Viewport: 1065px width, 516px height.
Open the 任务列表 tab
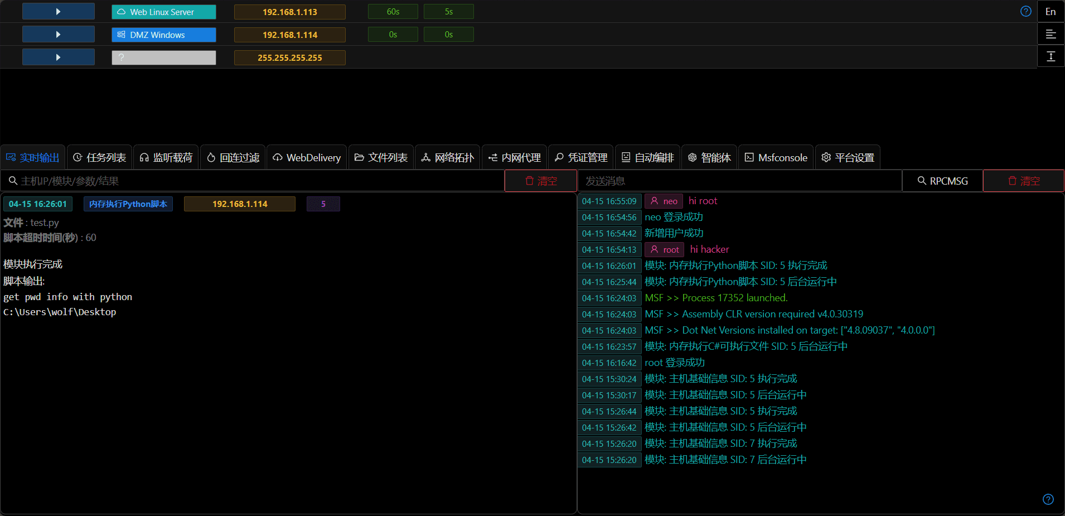point(99,157)
